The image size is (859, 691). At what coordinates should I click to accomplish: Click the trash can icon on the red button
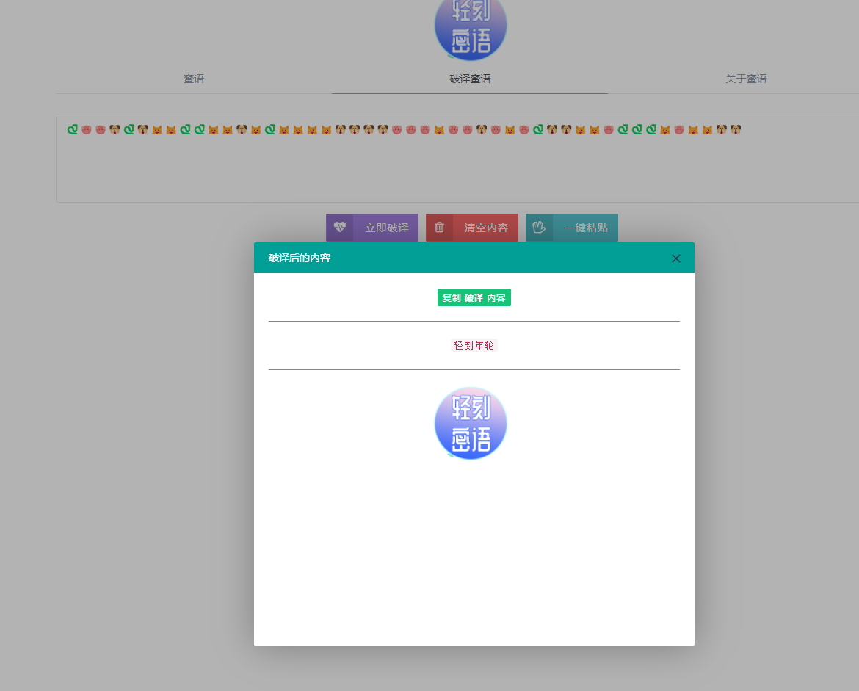click(439, 228)
